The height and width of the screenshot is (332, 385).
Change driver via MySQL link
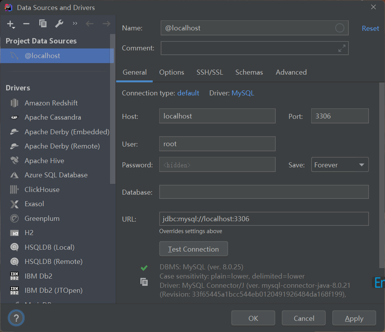coord(243,93)
